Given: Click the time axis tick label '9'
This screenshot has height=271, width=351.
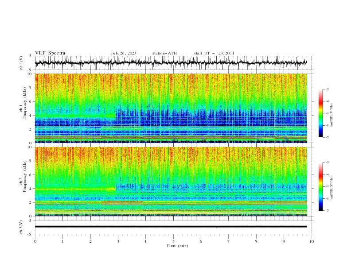Looking at the screenshot, I should click(284, 241).
